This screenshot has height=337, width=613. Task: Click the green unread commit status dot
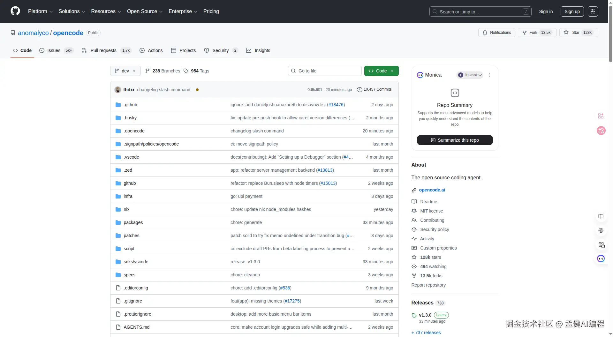coord(197,90)
